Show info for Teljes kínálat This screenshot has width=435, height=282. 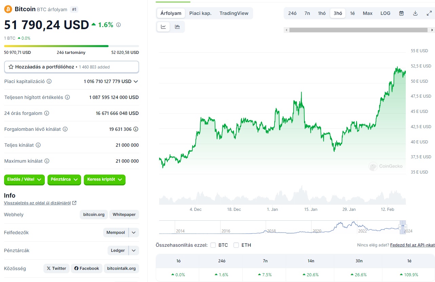(38, 145)
